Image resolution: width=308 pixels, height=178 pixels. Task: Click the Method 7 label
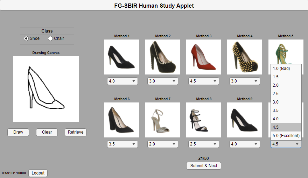(163, 99)
